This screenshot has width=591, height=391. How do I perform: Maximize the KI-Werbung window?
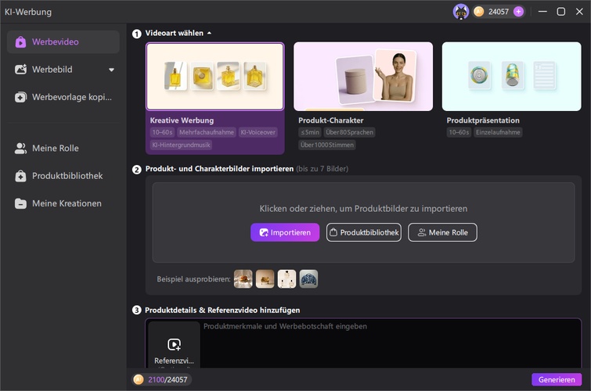[x=560, y=12]
